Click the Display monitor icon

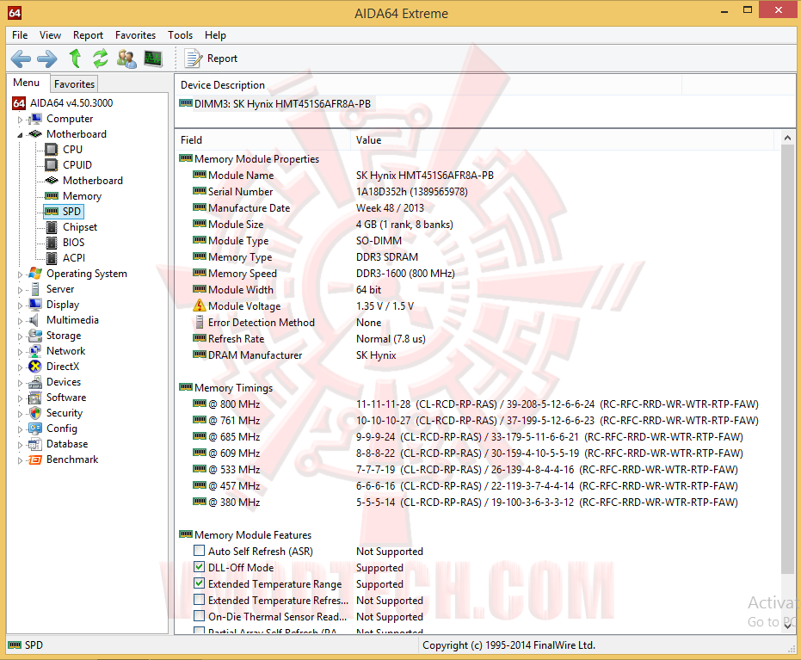[35, 305]
